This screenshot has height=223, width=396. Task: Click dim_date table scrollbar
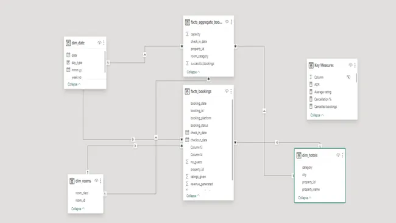point(105,62)
